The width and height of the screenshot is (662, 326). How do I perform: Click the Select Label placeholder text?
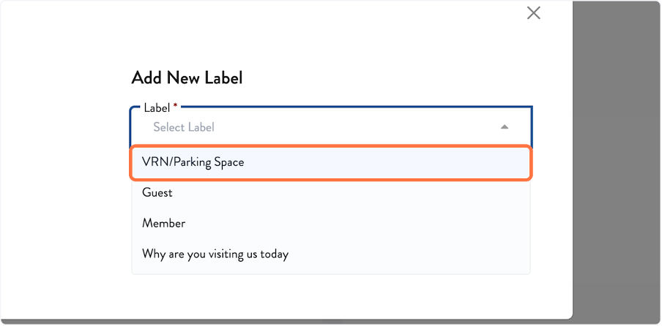[x=184, y=127]
